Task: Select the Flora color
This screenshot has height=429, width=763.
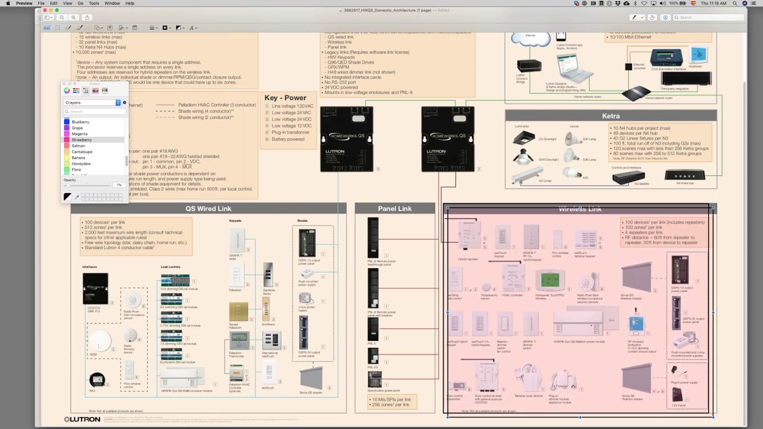Action: coord(94,170)
